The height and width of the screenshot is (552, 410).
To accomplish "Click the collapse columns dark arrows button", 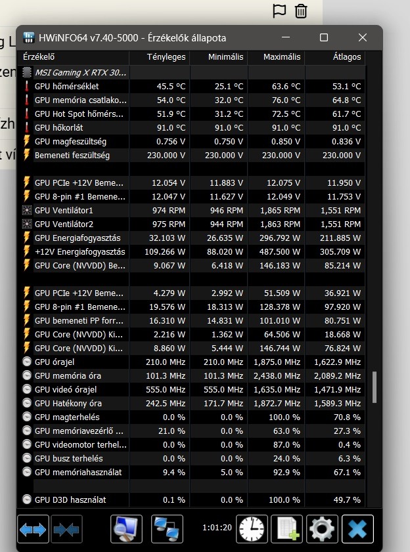I will tap(66, 529).
